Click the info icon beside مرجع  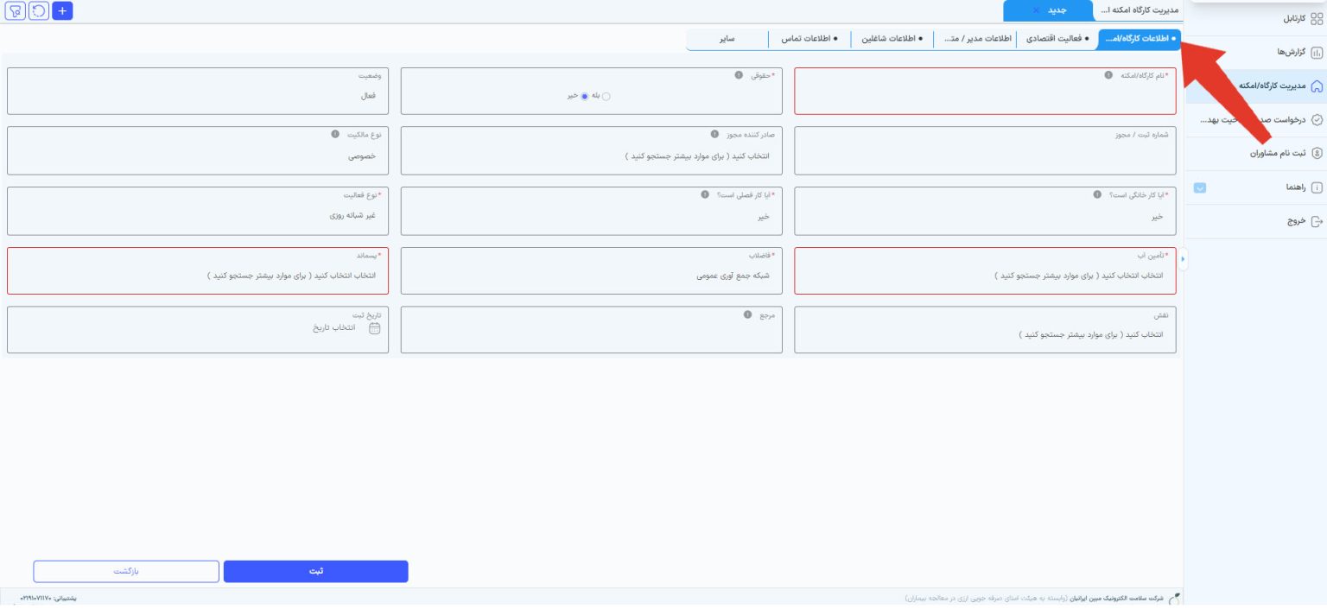coord(748,314)
